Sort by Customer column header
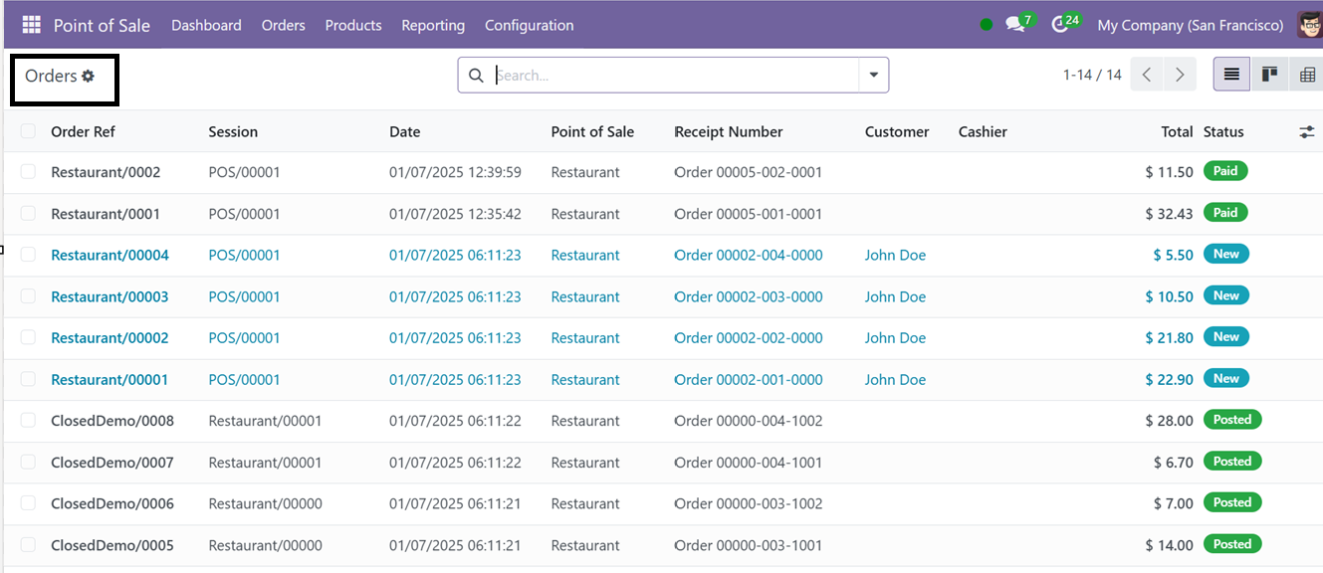1323x573 pixels. tap(897, 131)
